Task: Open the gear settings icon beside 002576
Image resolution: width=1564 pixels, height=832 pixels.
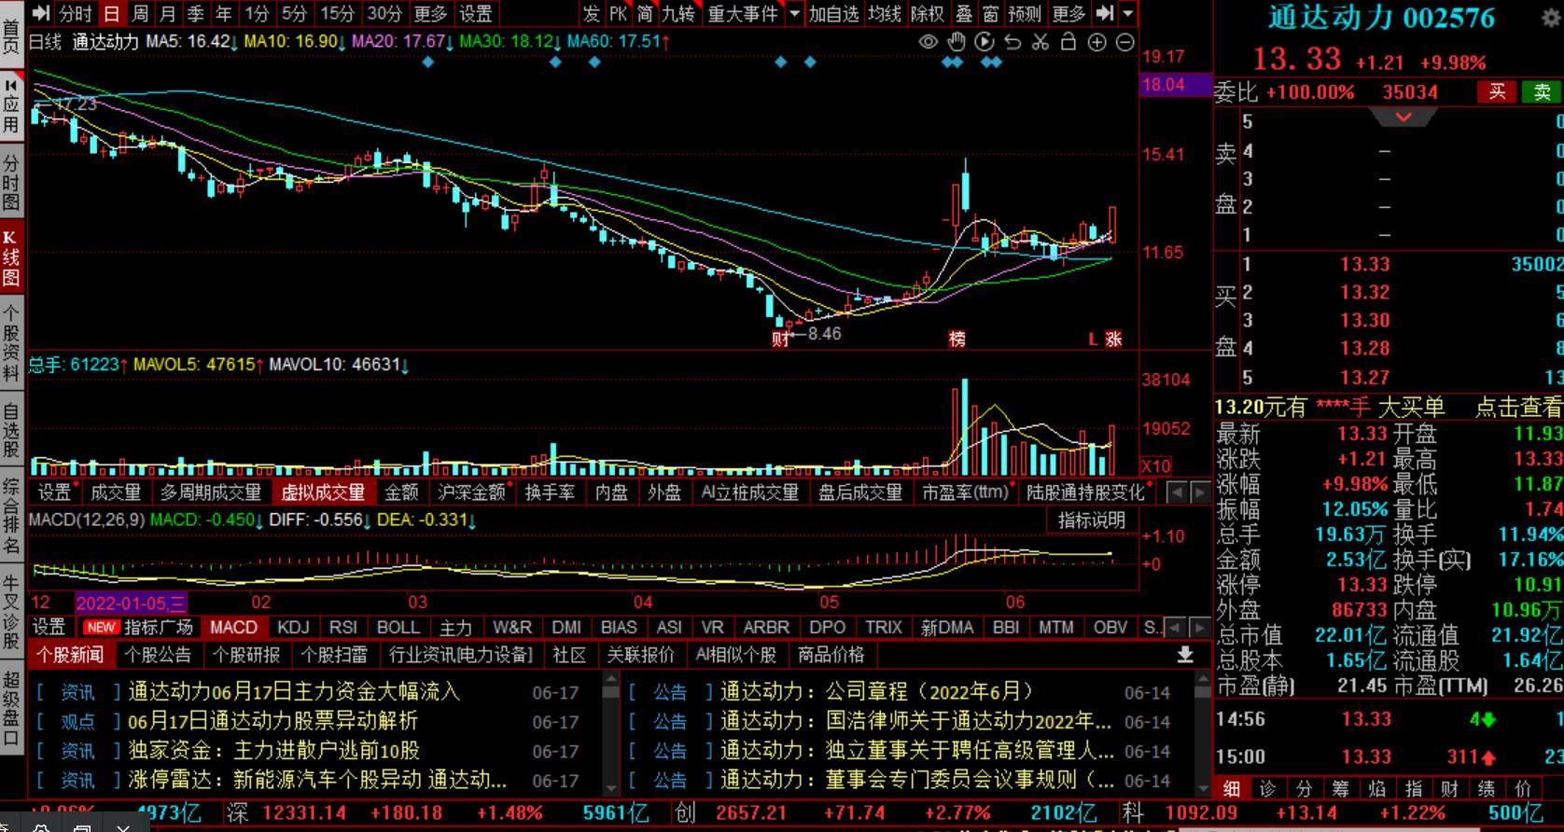Action: (x=1551, y=18)
